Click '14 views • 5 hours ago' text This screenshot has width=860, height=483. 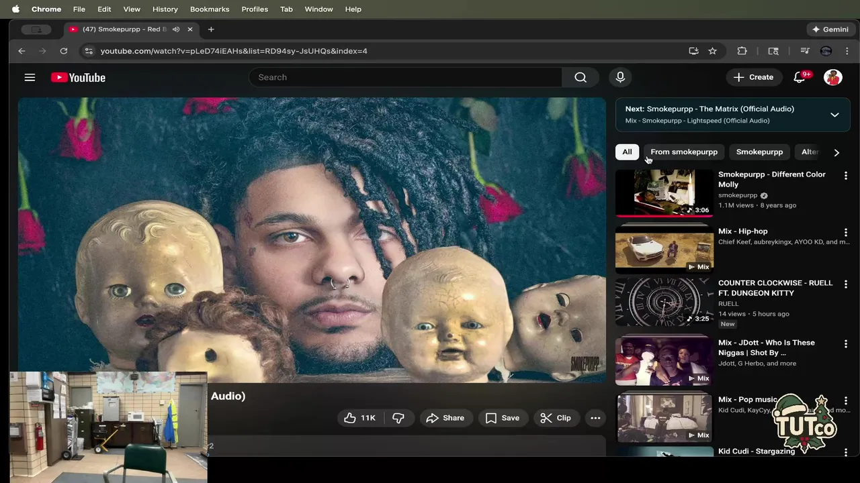point(754,314)
